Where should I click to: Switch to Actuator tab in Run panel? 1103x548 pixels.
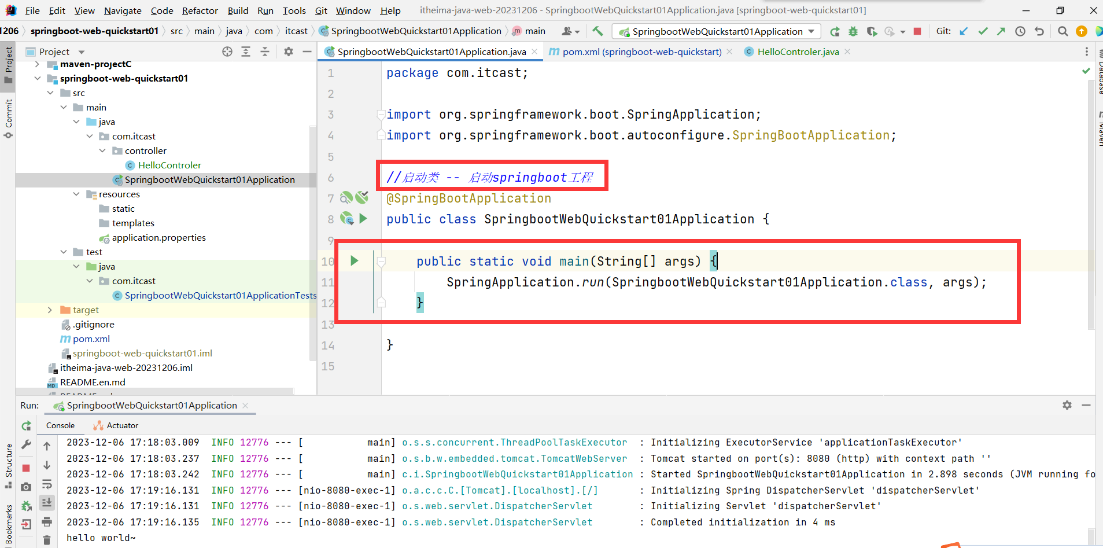[116, 425]
